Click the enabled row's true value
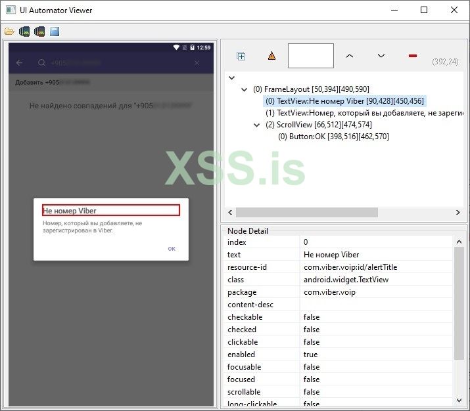This screenshot has width=470, height=411. [x=310, y=355]
